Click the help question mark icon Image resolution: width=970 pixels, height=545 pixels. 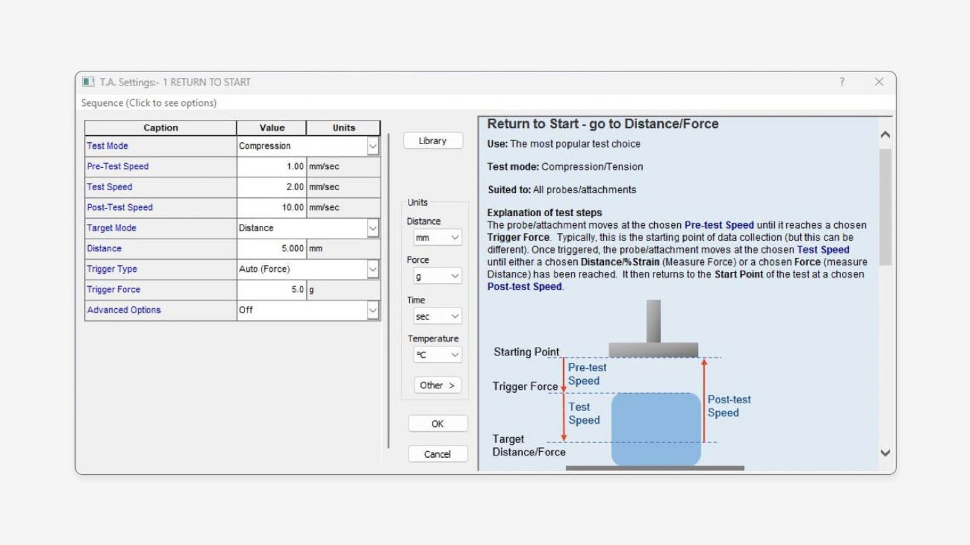pyautogui.click(x=841, y=82)
